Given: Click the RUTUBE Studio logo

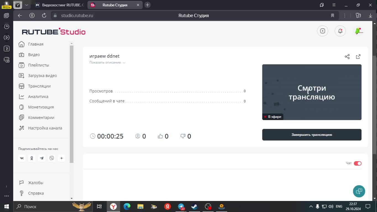Looking at the screenshot, I should 54,32.
